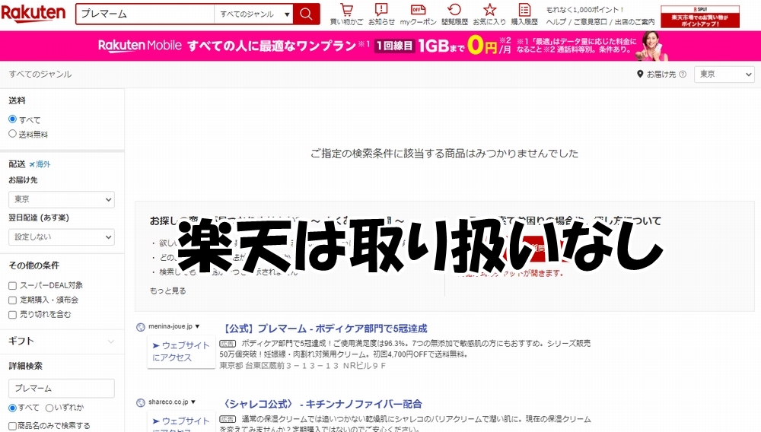Screen dimensions: 761x432
Task: Click the location pin next to お届け先
Action: pos(640,75)
